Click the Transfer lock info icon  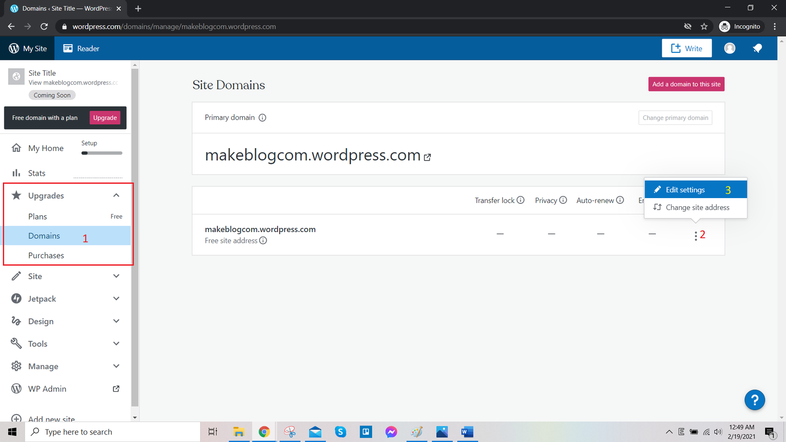pyautogui.click(x=521, y=200)
